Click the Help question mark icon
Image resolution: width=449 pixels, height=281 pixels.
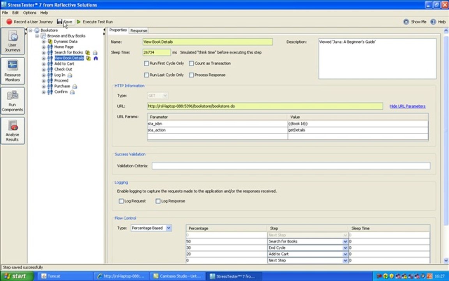pyautogui.click(x=433, y=21)
